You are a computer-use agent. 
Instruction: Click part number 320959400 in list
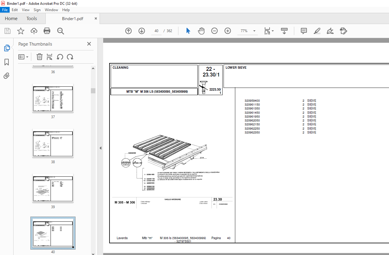pos(252,101)
